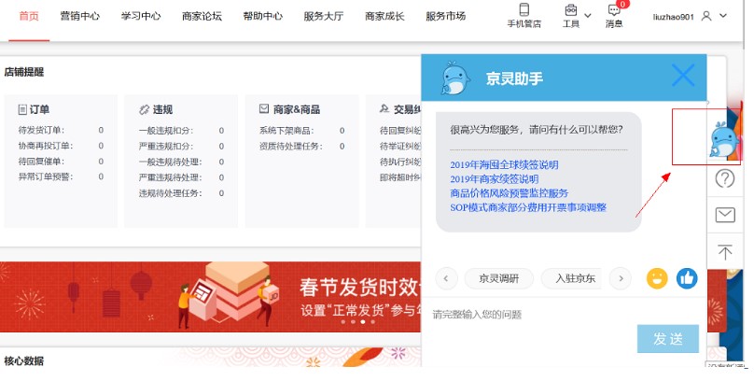Select the 京灵调研 quick button

coord(498,278)
